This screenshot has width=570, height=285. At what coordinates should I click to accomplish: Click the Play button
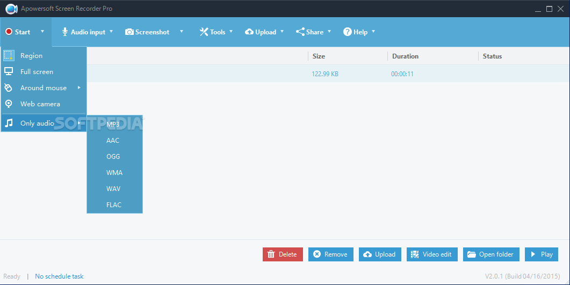click(x=542, y=254)
